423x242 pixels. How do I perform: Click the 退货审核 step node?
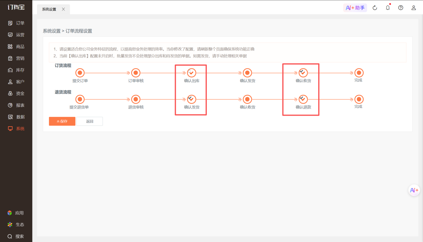(x=136, y=99)
